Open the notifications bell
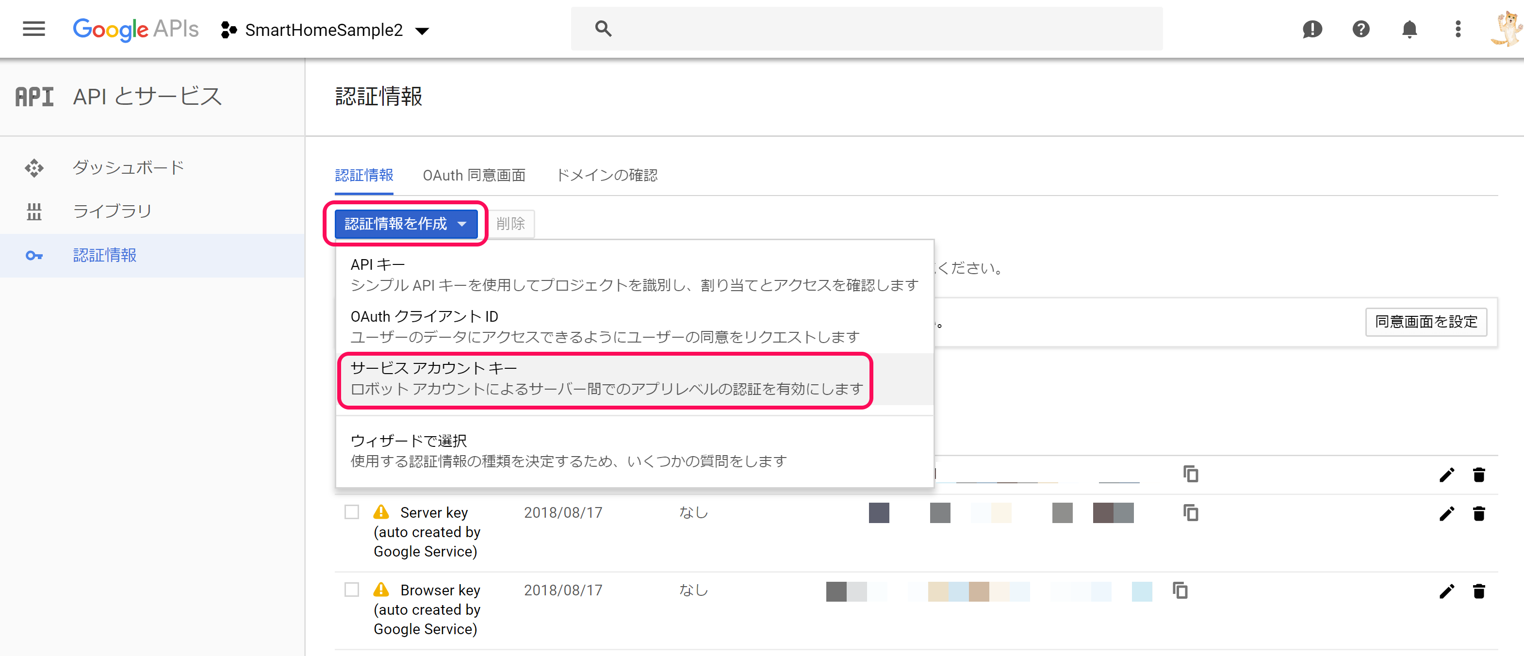The height and width of the screenshot is (656, 1524). tap(1409, 29)
